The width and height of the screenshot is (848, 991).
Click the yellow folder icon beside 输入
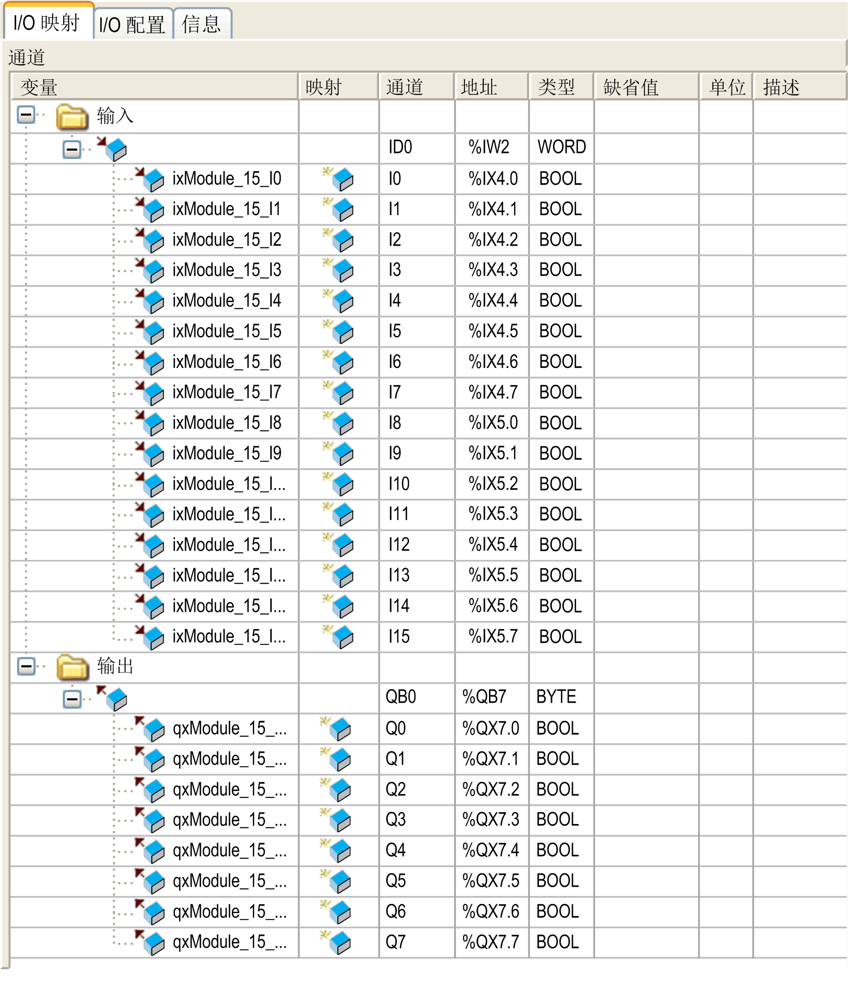(72, 117)
